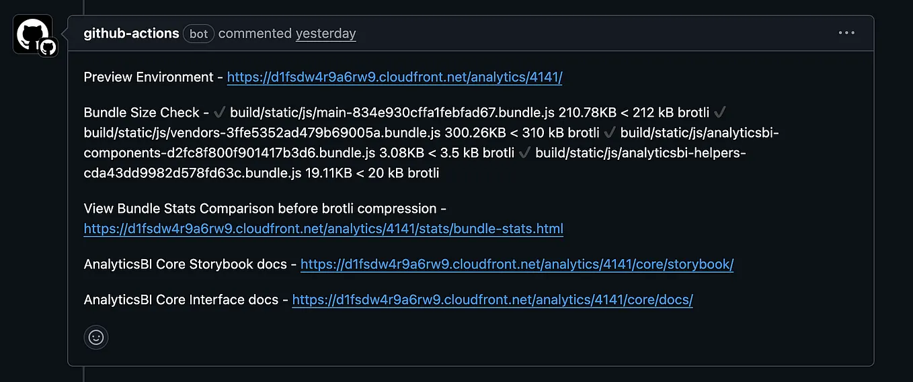Click the checkmark before analyticsbi-components bundle
The image size is (913, 382).
(x=610, y=132)
